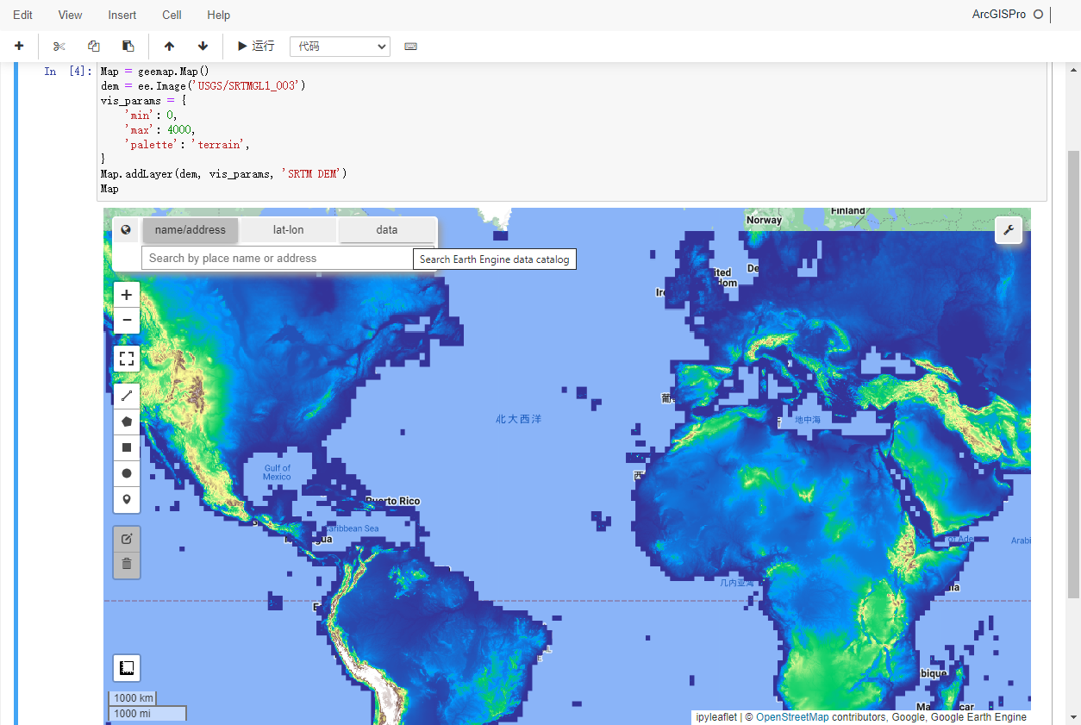The height and width of the screenshot is (725, 1081).
Task: Click the edit drawn layers icon
Action: [126, 538]
